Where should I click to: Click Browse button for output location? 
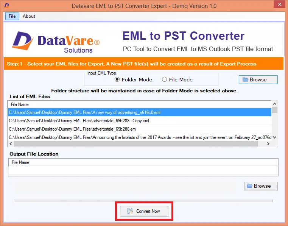[261, 186]
